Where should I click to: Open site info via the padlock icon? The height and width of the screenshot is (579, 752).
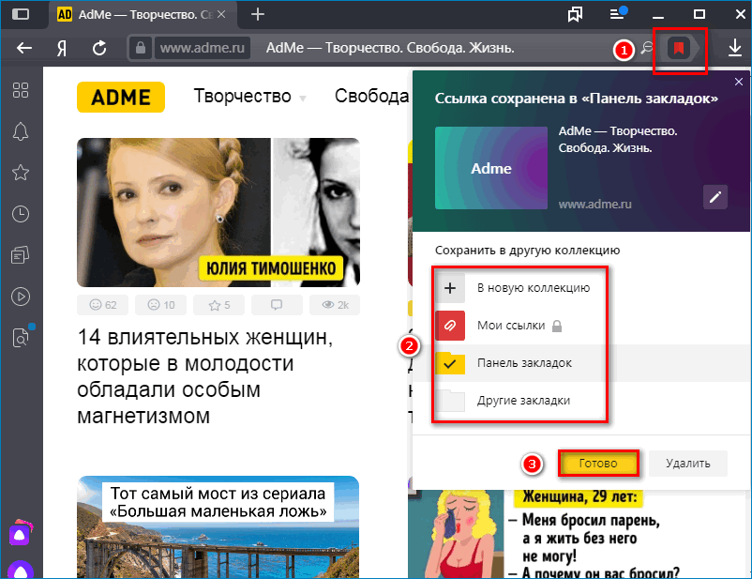click(x=142, y=48)
